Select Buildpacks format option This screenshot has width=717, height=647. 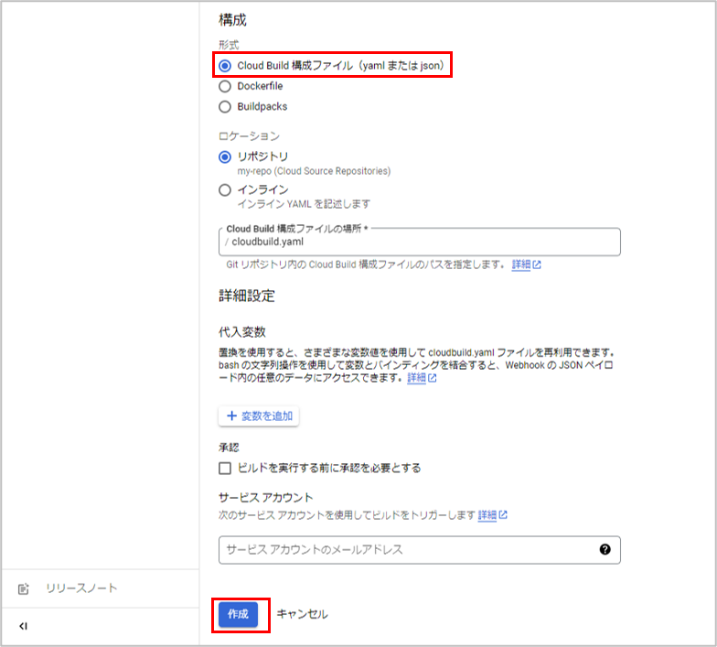point(225,106)
